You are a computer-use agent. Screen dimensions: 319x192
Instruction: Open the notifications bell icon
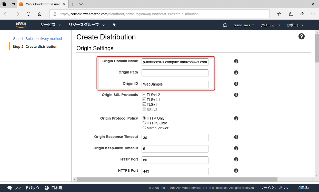tap(225, 25)
